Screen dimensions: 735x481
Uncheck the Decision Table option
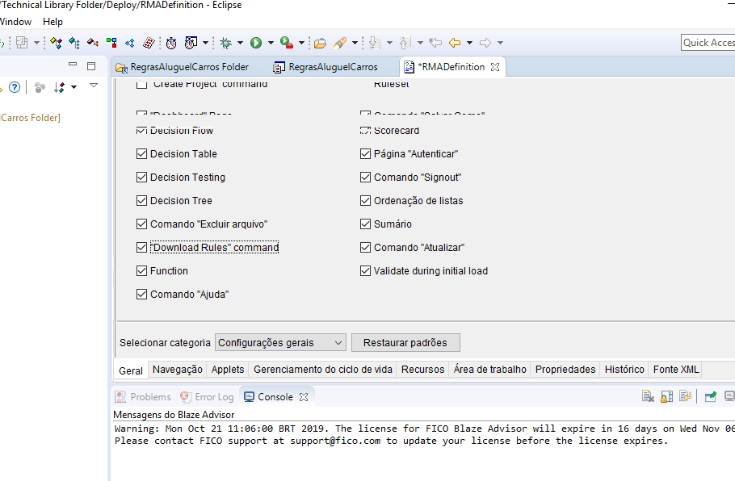pos(141,153)
